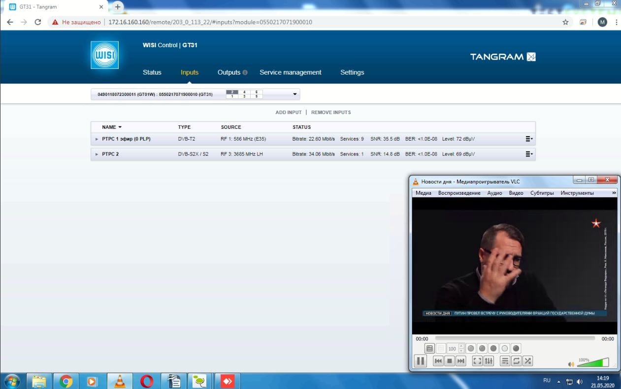
Task: Click the WISI logo
Action: (104, 55)
